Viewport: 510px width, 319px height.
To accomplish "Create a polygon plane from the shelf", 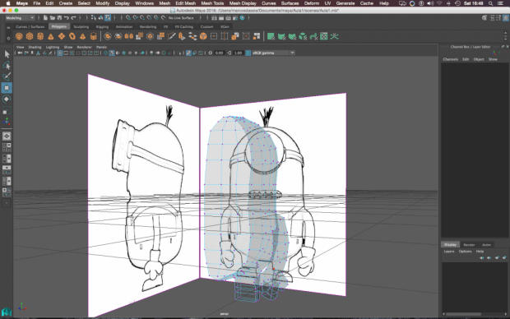I will (62, 36).
